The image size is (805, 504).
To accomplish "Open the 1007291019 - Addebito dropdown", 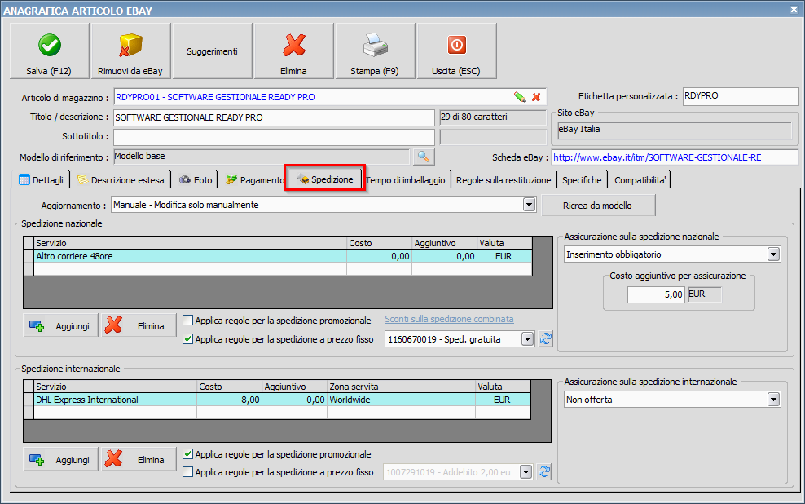I will pyautogui.click(x=526, y=472).
